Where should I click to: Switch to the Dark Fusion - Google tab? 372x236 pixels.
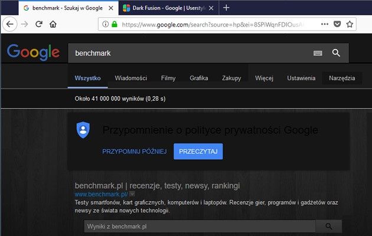click(x=168, y=8)
